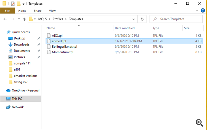The image size is (207, 130).
Task: Open the e101 folder
Action: pyautogui.click(x=17, y=70)
